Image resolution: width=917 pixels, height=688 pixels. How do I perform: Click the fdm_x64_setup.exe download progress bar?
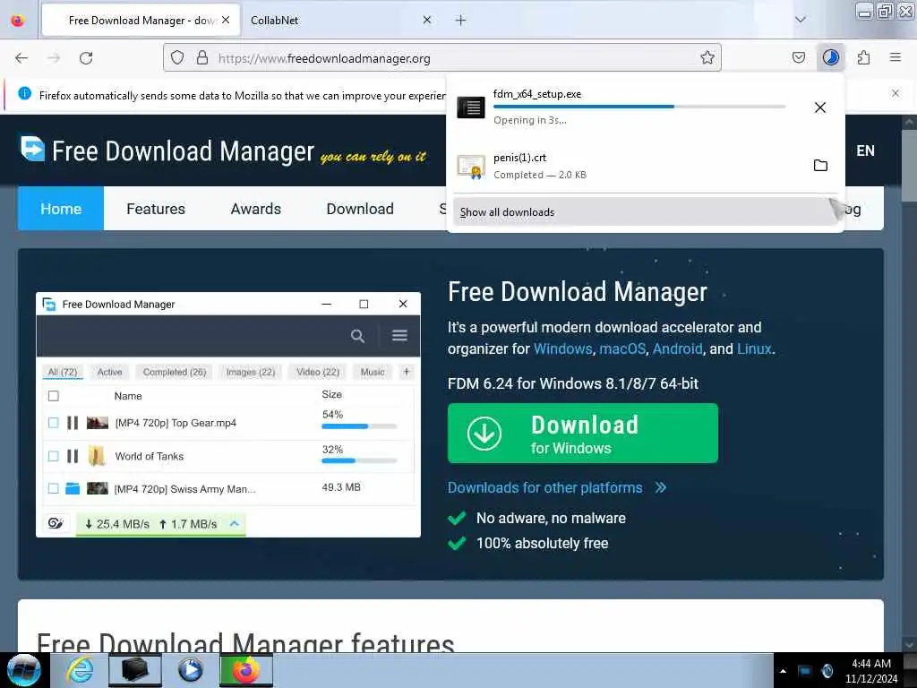tap(638, 107)
